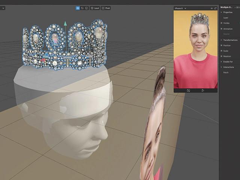The height and width of the screenshot is (180, 240).
Task: Select the Scale manipulator tool
Action: tap(87, 8)
